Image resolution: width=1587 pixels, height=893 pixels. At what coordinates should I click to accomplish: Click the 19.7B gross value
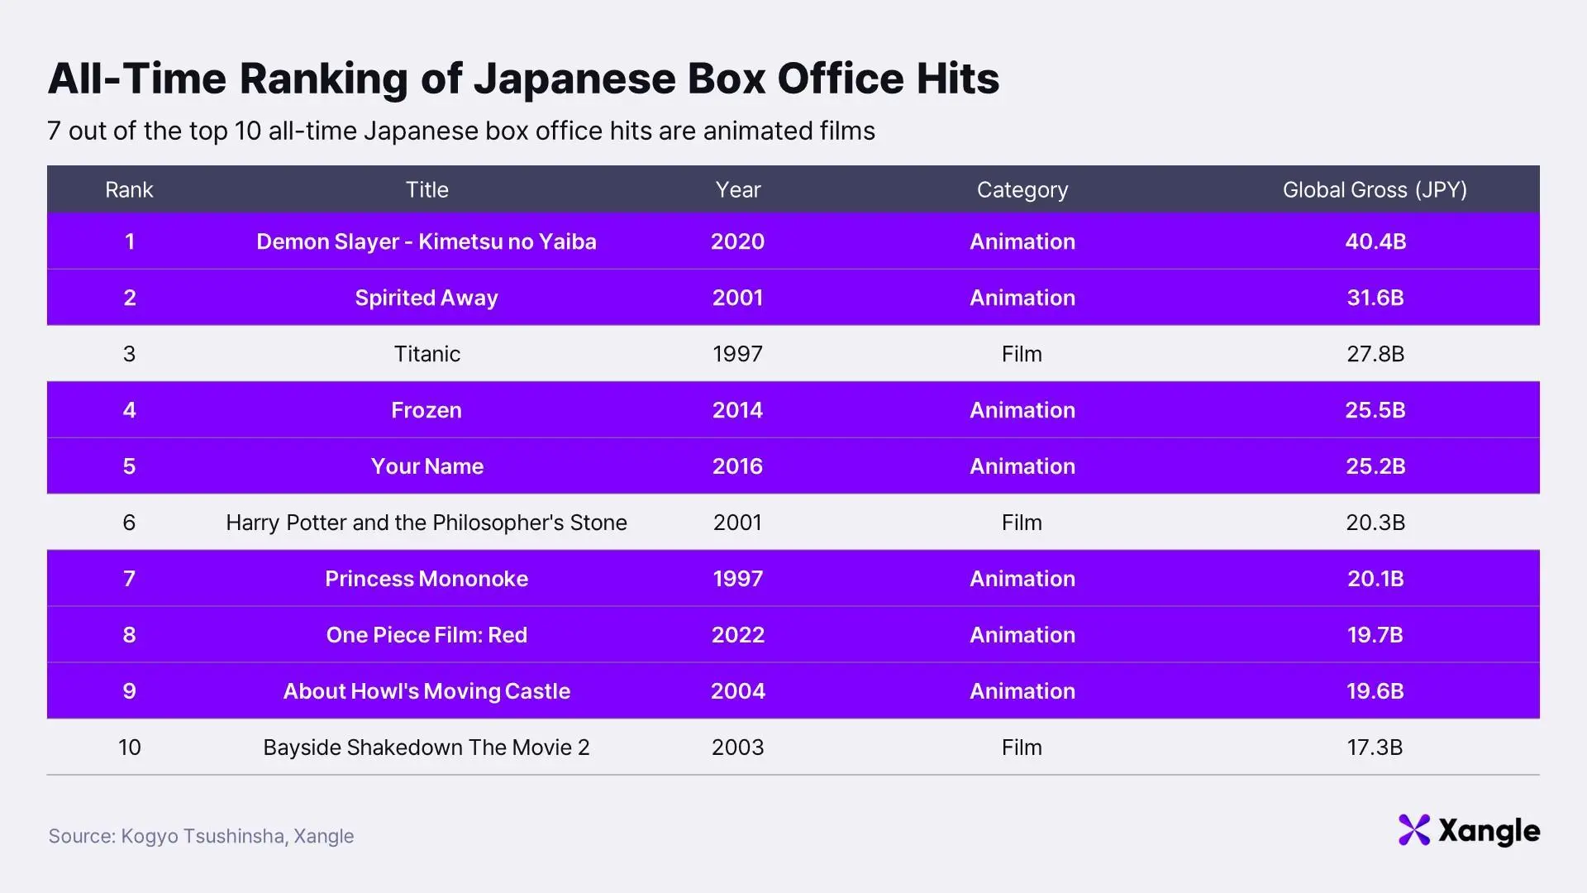[x=1375, y=635]
